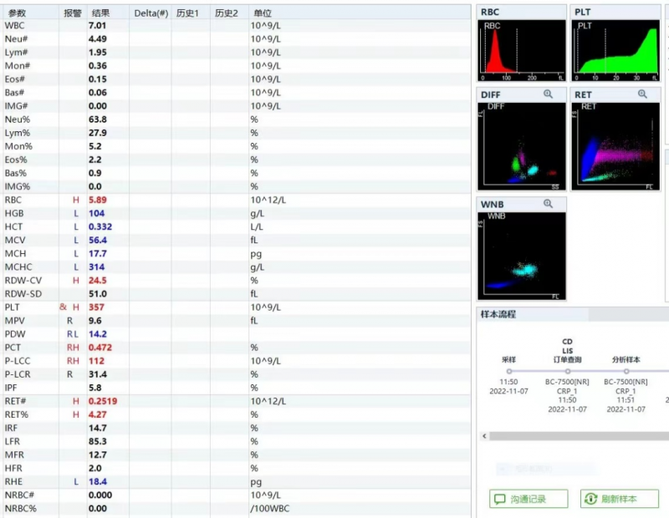Select the RBC result row

point(237,200)
